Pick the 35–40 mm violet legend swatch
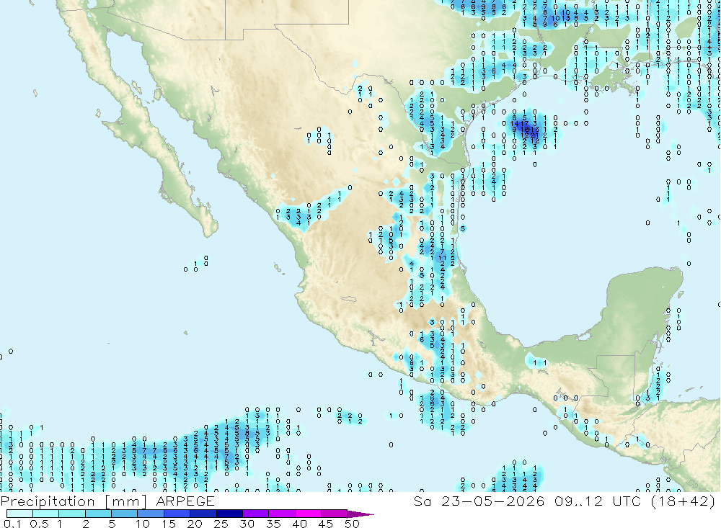721x528 pixels. pos(282,514)
